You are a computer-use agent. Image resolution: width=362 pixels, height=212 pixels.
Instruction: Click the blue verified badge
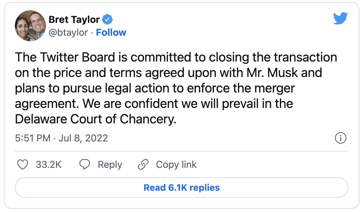pyautogui.click(x=108, y=20)
